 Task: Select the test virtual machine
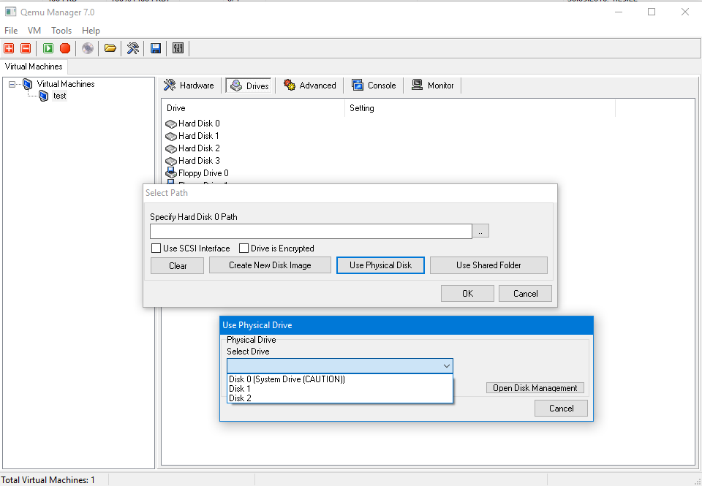tap(59, 96)
